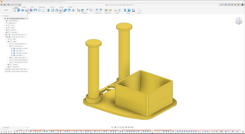Toggle visibility of top-level Construction folder
The image size is (245, 134).
7,33
